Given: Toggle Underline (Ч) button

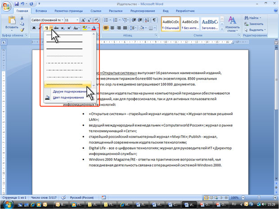Looking at the screenshot, I should [47, 28].
